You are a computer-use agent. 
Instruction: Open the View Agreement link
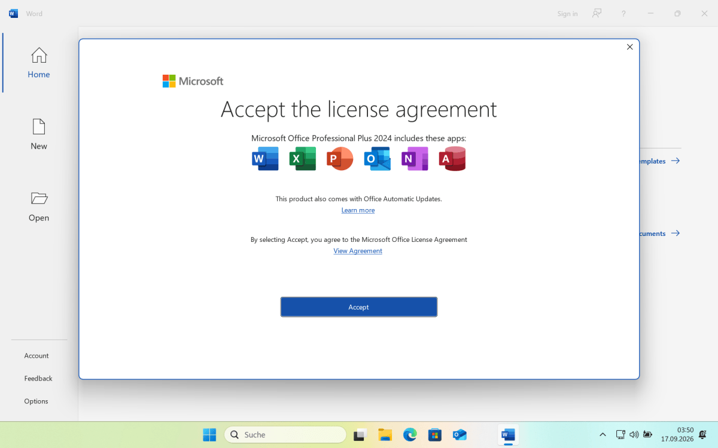358,251
